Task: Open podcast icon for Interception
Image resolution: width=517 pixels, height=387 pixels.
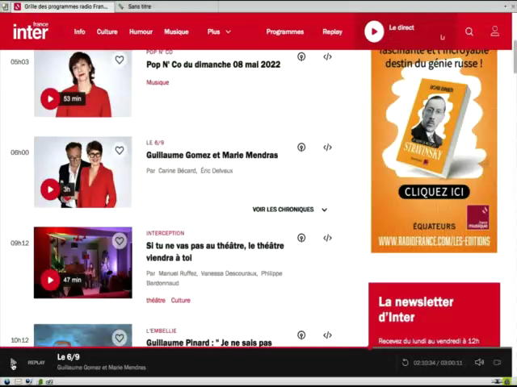Action: click(301, 238)
